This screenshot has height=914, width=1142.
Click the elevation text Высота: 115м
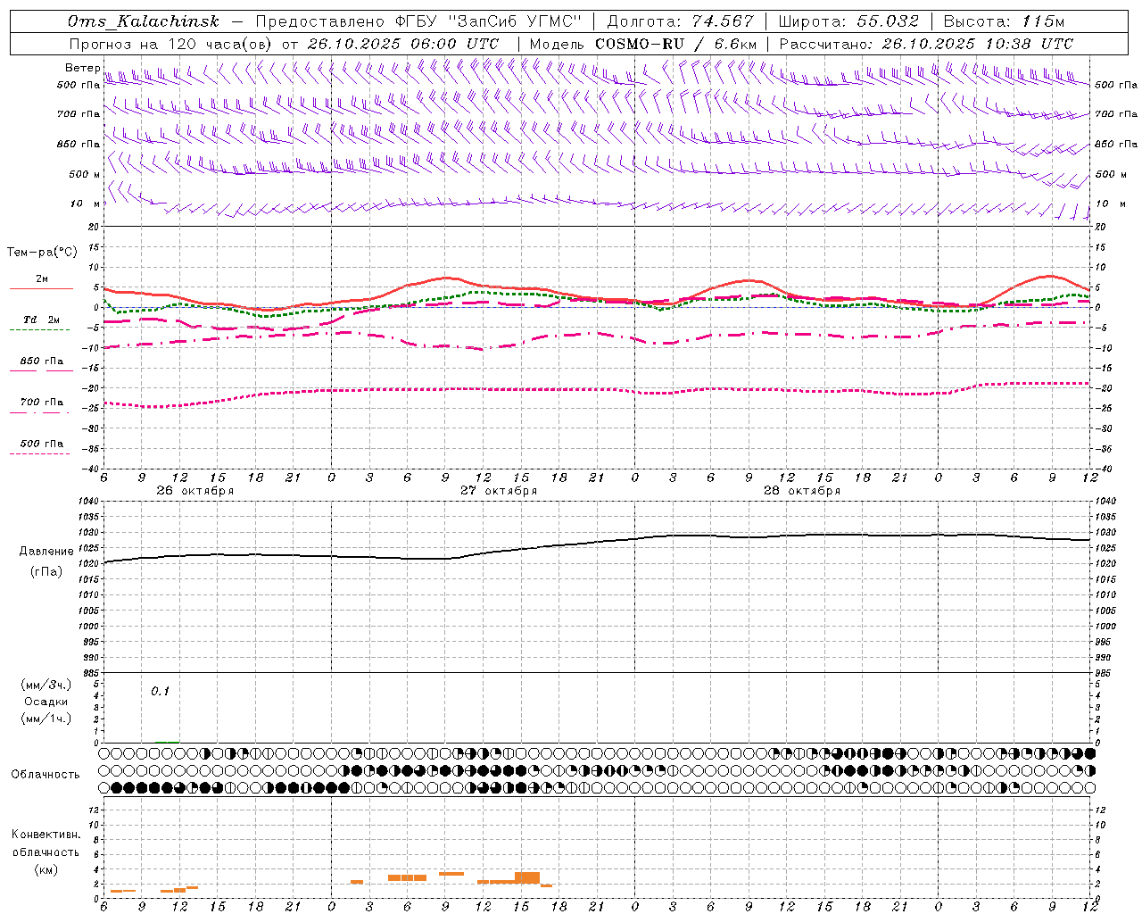tap(1004, 21)
